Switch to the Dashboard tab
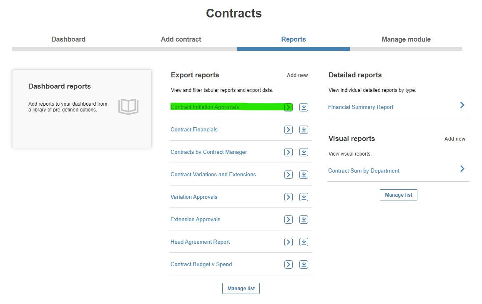Viewport: 482px width, 304px height. tap(68, 39)
